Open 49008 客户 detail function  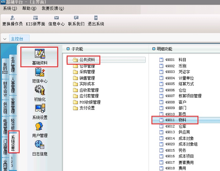173,102
